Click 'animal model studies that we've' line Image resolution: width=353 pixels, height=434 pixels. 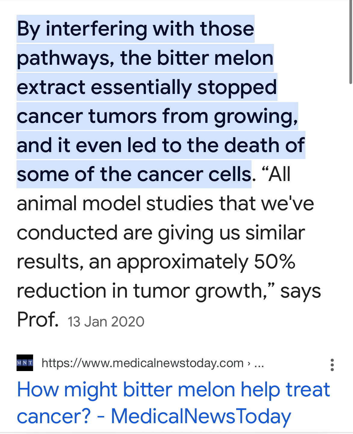(165, 203)
